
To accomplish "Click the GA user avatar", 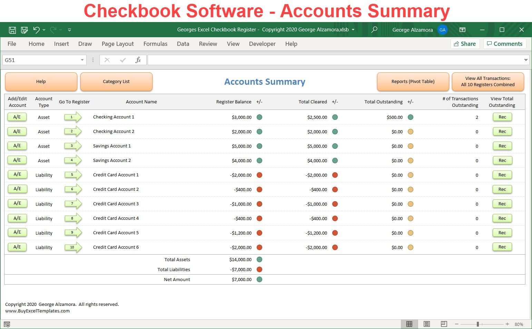I will click(x=442, y=30).
